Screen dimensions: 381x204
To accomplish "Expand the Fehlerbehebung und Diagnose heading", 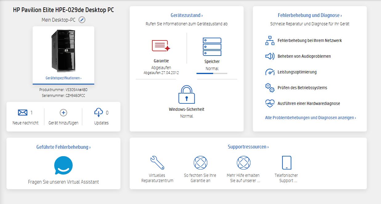I will pyautogui.click(x=310, y=15).
